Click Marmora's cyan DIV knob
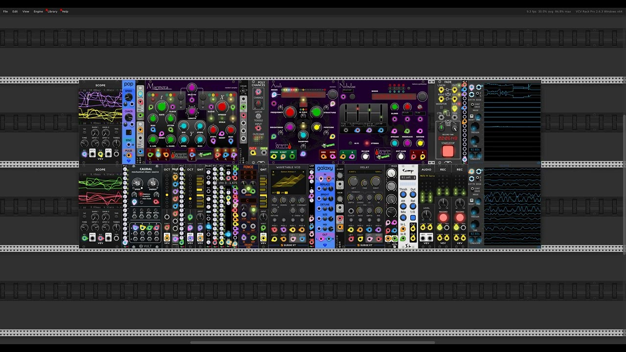The image size is (626, 352). click(184, 126)
